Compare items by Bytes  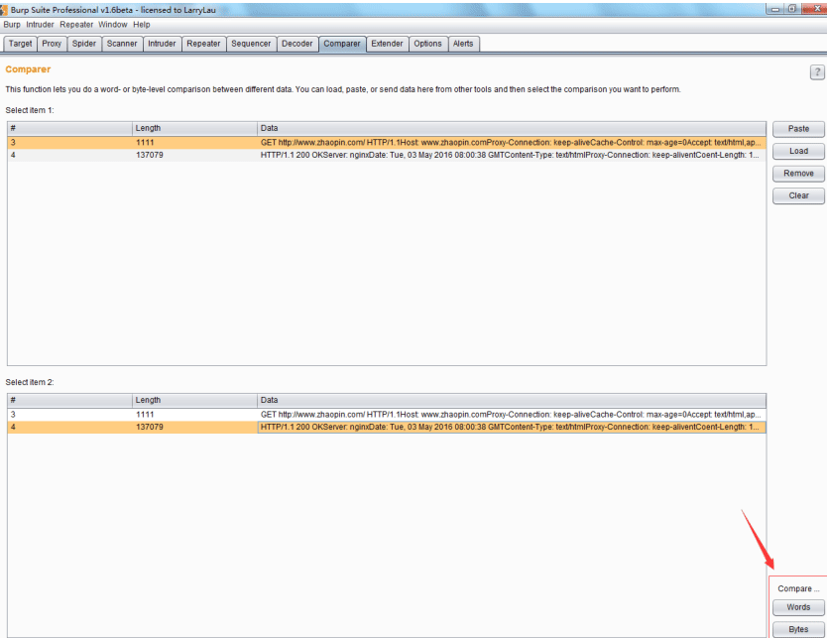(798, 629)
